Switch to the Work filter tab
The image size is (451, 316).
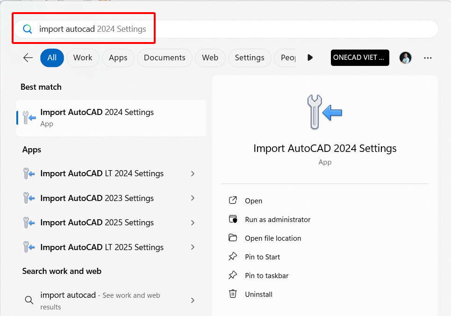[83, 58]
